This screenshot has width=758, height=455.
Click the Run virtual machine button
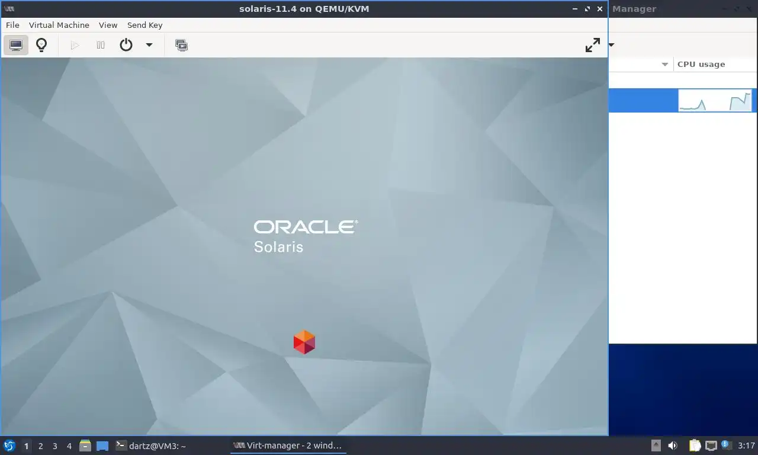pyautogui.click(x=75, y=45)
